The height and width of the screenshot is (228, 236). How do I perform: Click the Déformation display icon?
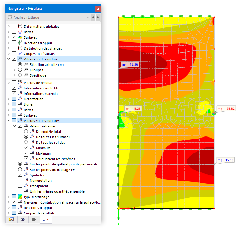(x=20, y=99)
